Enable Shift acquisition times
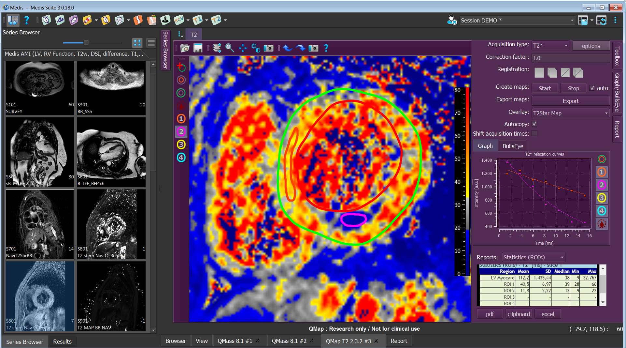Screen dimensions: 626x348 [534, 133]
